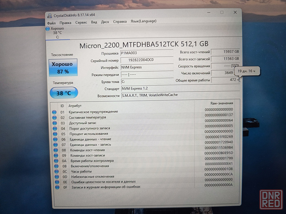Click the CrystalDiskInfo title bar icon
The width and height of the screenshot is (286, 214).
(49, 16)
